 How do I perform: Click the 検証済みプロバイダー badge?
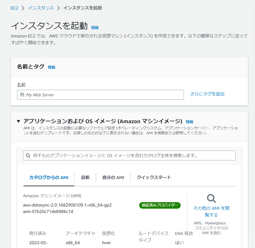point(160,205)
